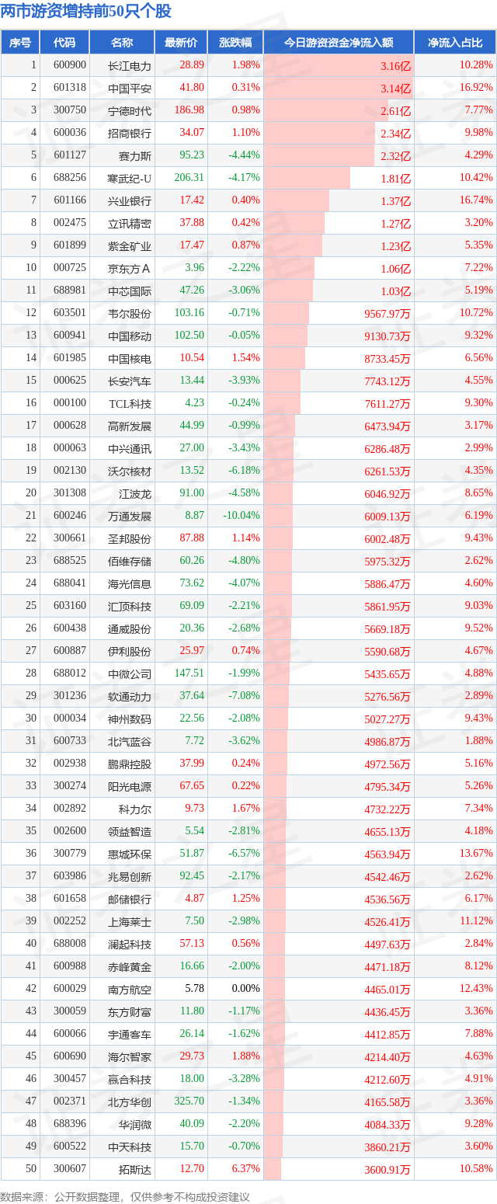Click the 代码 column header
The height and width of the screenshot is (1204, 497).
[x=64, y=43]
